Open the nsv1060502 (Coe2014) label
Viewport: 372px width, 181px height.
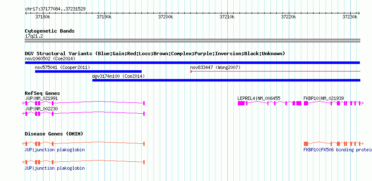coord(50,59)
